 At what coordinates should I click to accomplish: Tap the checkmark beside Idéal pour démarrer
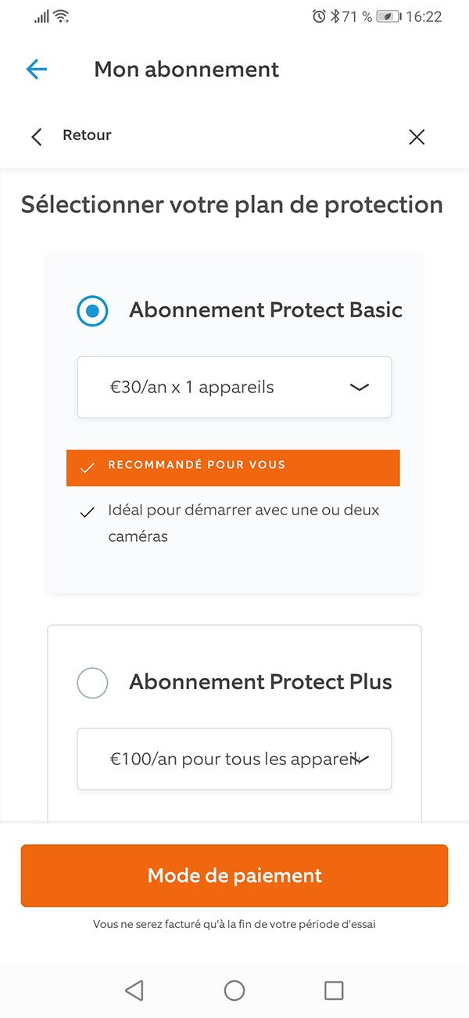click(88, 513)
